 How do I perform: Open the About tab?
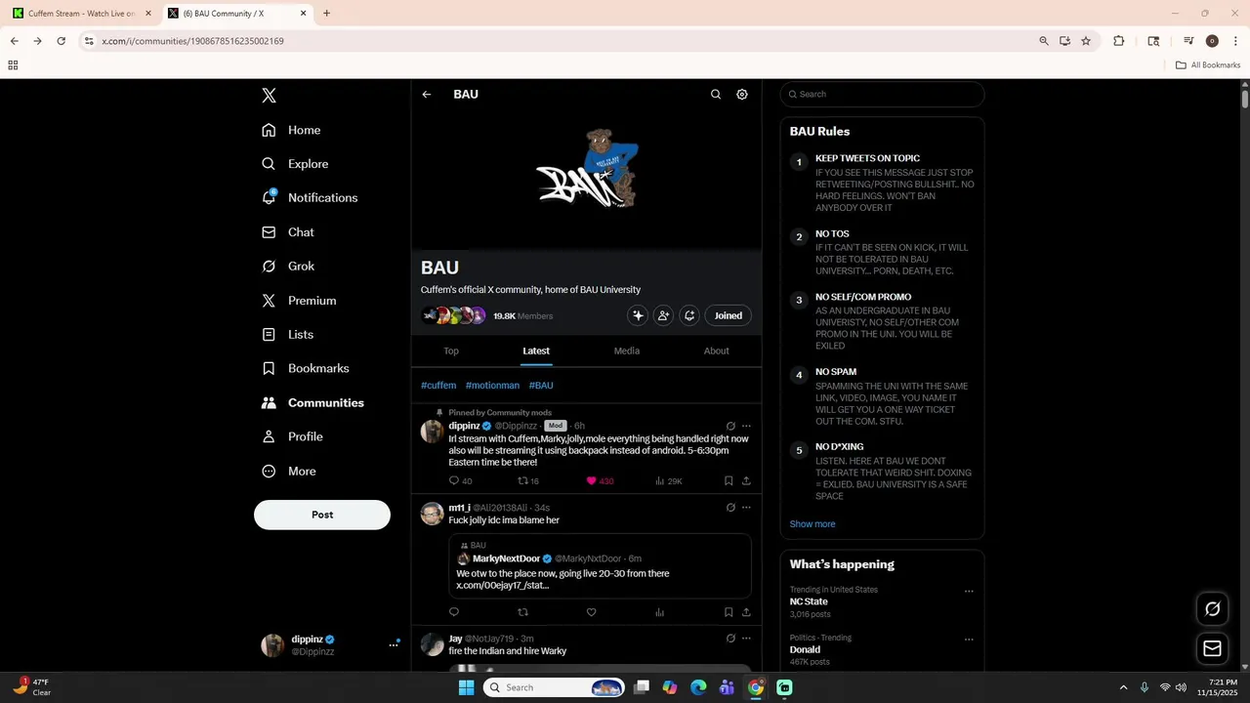tap(717, 351)
